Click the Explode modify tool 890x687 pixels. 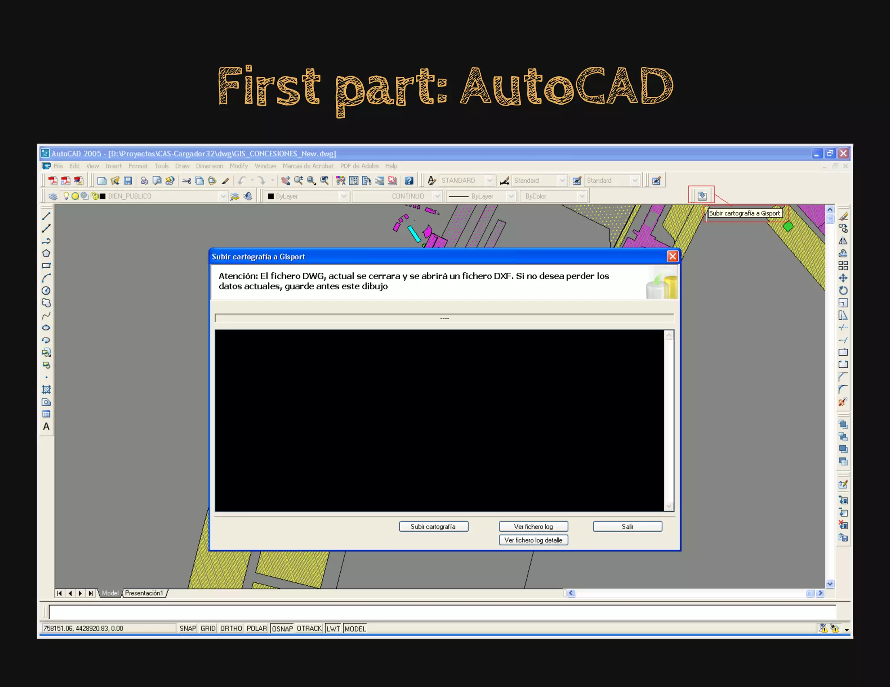coord(843,402)
